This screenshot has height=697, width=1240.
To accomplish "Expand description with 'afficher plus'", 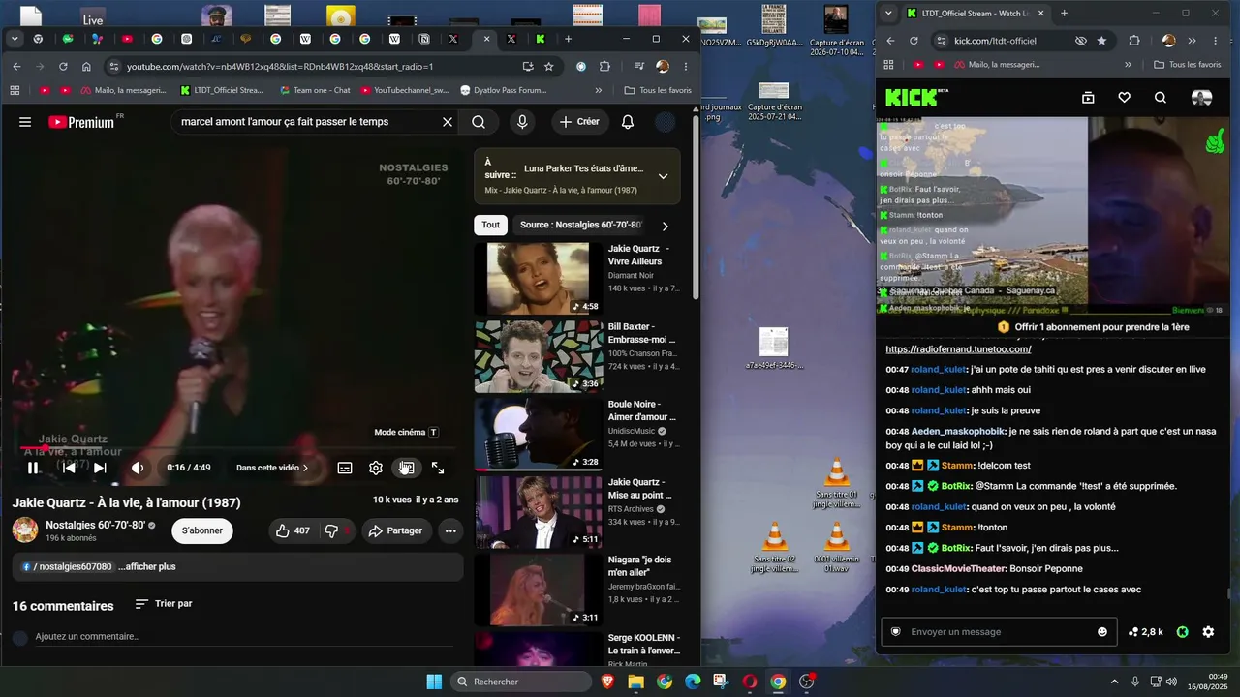I will click(147, 566).
